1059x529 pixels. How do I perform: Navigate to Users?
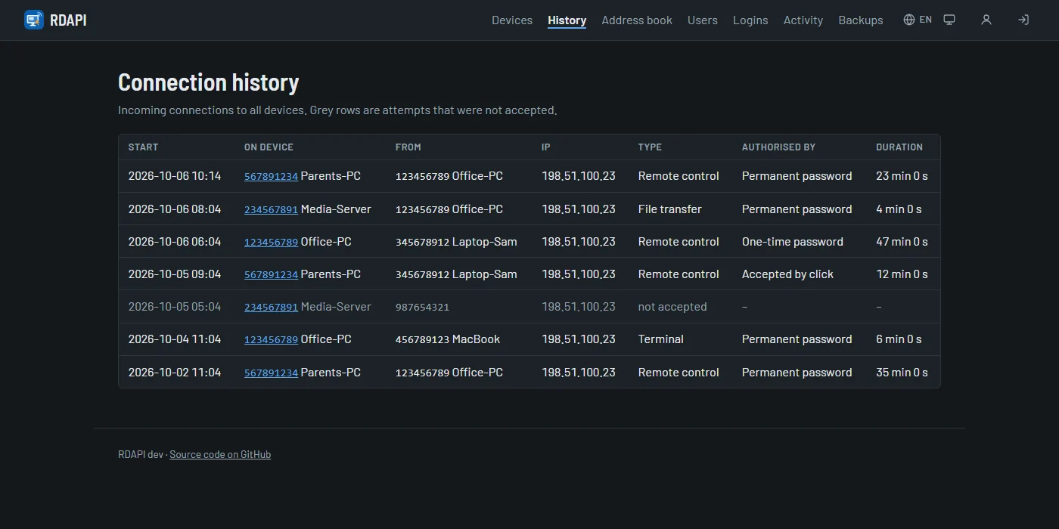click(703, 20)
